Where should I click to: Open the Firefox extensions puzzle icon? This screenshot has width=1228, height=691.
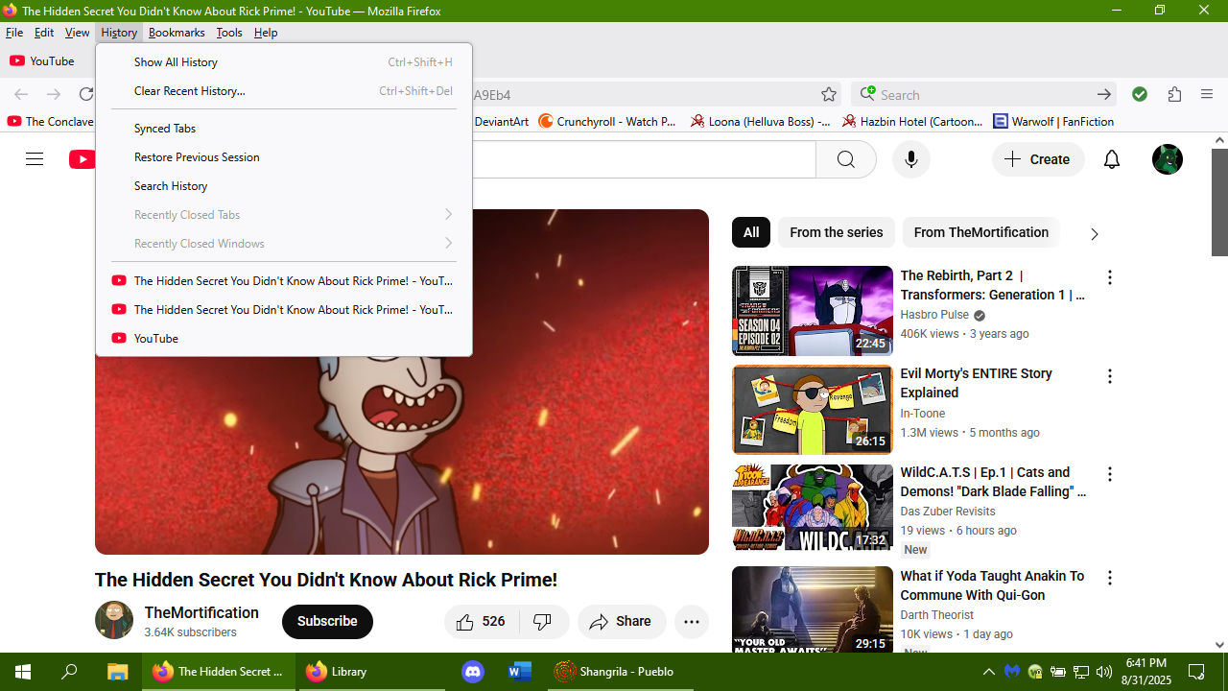tap(1174, 94)
